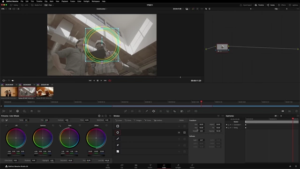Select the Gradient window shape icon
The height and width of the screenshot is (169, 300).
[x=118, y=151]
